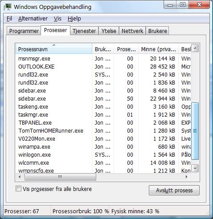Sort by the Minne (priva... column header

[x=158, y=49]
